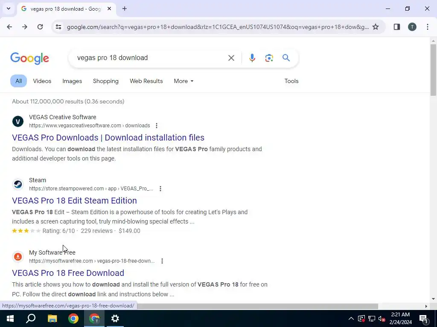Click the address bar URL
Screen dimensions: 437x327
(x=218, y=27)
